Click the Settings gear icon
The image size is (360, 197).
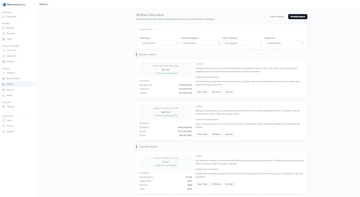coord(4,107)
